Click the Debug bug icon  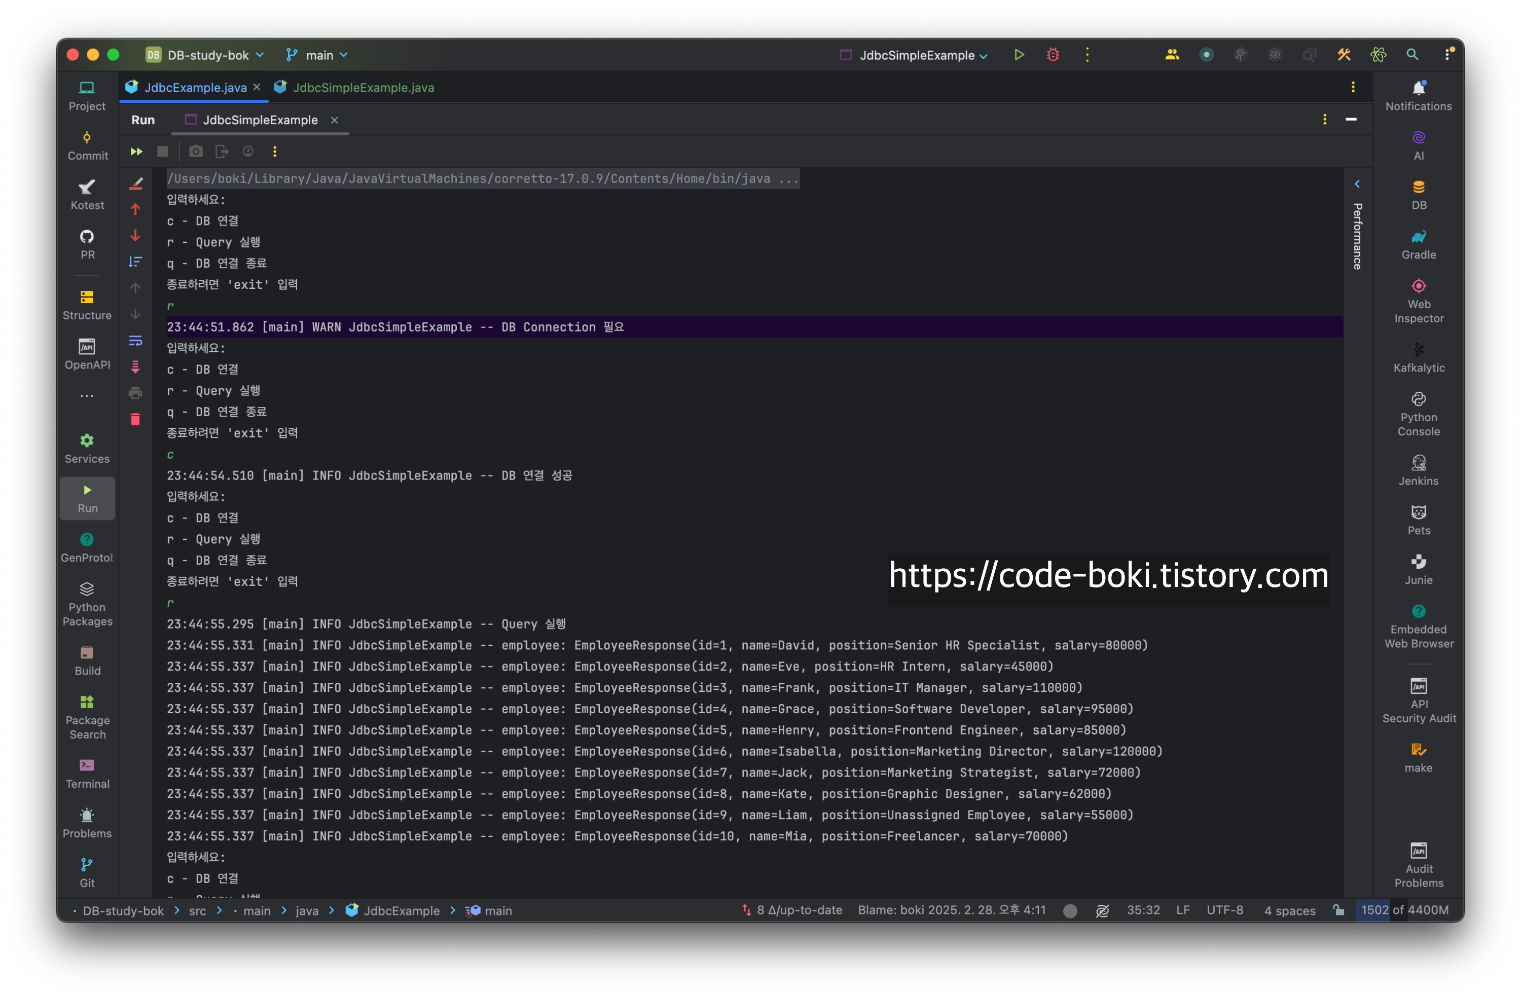coord(1053,55)
